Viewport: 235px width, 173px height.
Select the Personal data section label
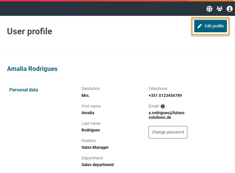pyautogui.click(x=23, y=90)
